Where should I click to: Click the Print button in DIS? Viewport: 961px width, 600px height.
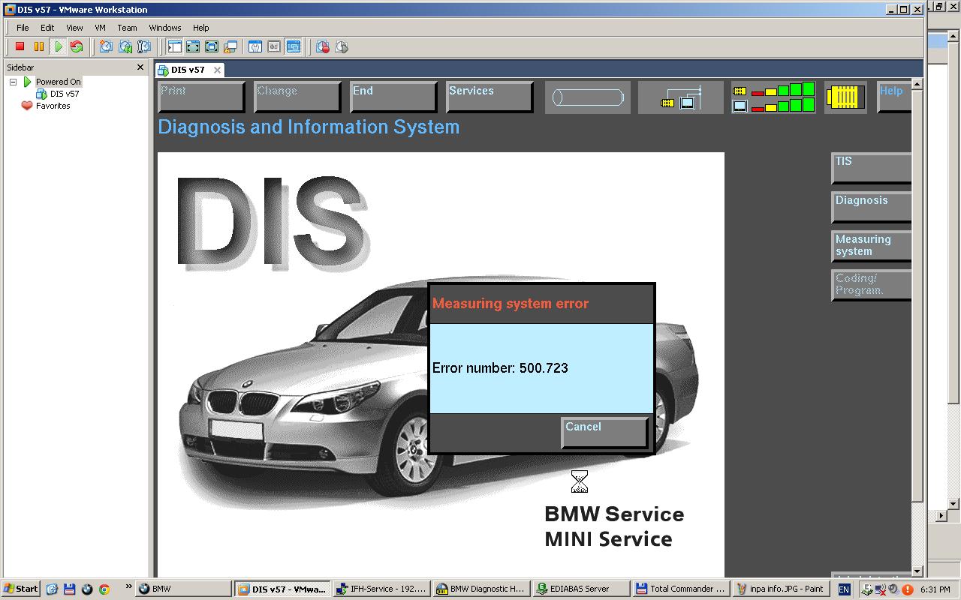pyautogui.click(x=202, y=97)
